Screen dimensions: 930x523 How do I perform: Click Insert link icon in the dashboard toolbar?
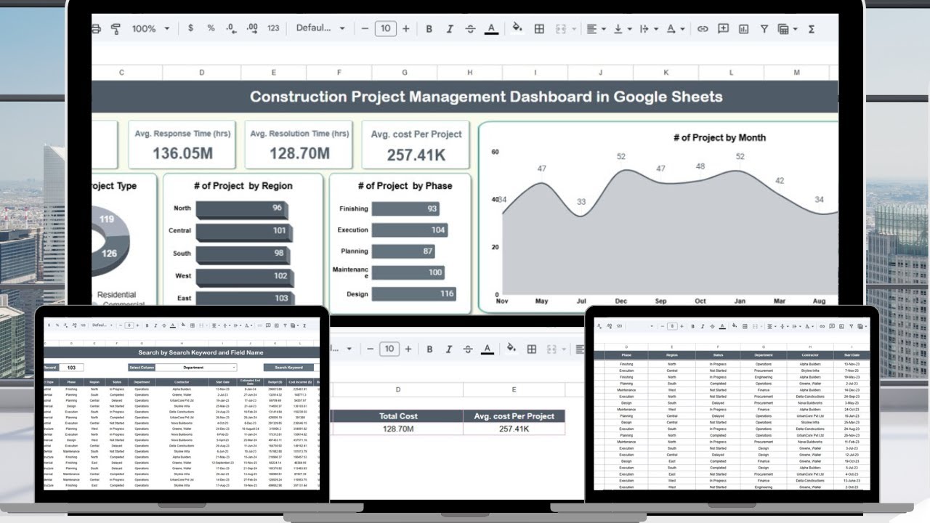[x=703, y=28]
